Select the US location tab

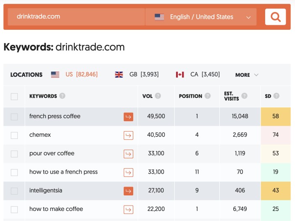tap(74, 75)
